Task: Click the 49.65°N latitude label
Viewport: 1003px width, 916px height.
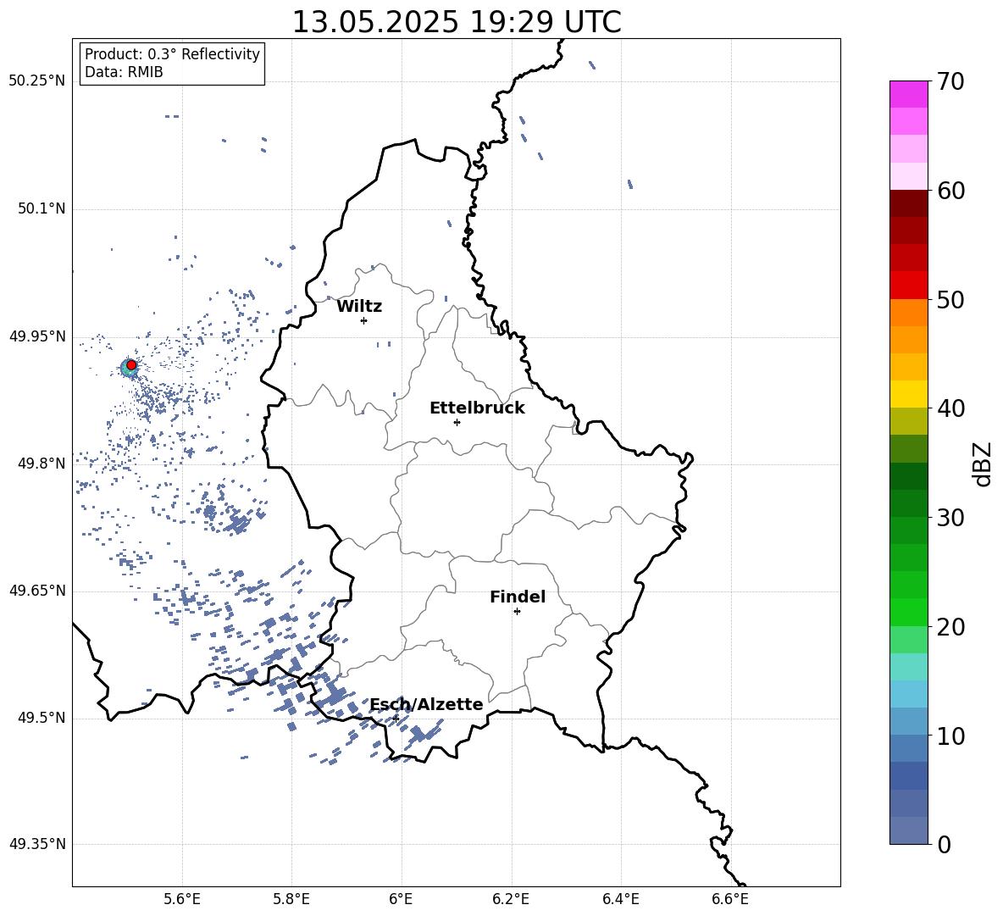Action: [37, 591]
